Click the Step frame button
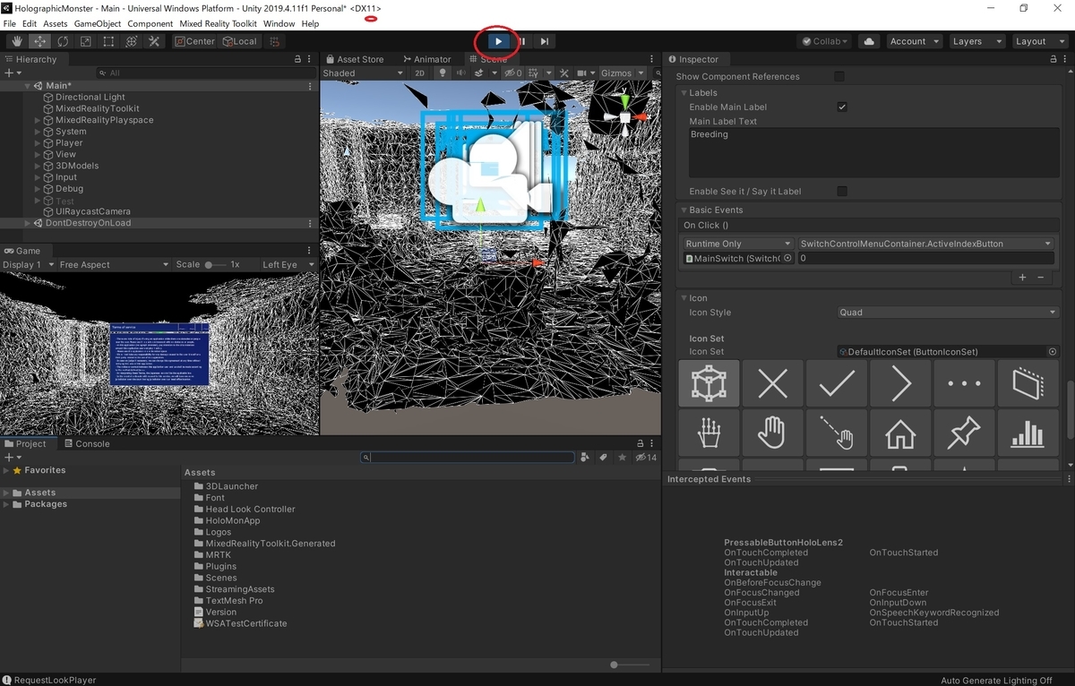 coord(544,41)
